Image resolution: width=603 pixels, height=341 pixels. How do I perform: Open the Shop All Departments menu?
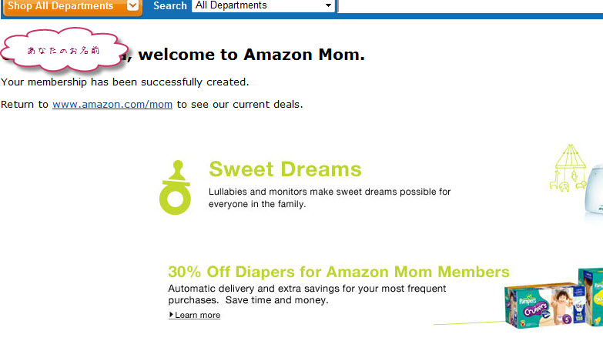click(x=72, y=6)
